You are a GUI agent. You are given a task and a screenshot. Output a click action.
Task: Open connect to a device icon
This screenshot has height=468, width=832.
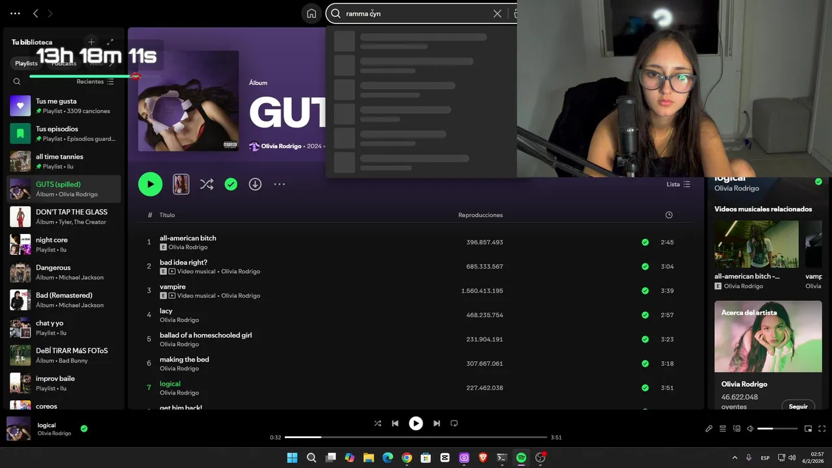click(736, 428)
